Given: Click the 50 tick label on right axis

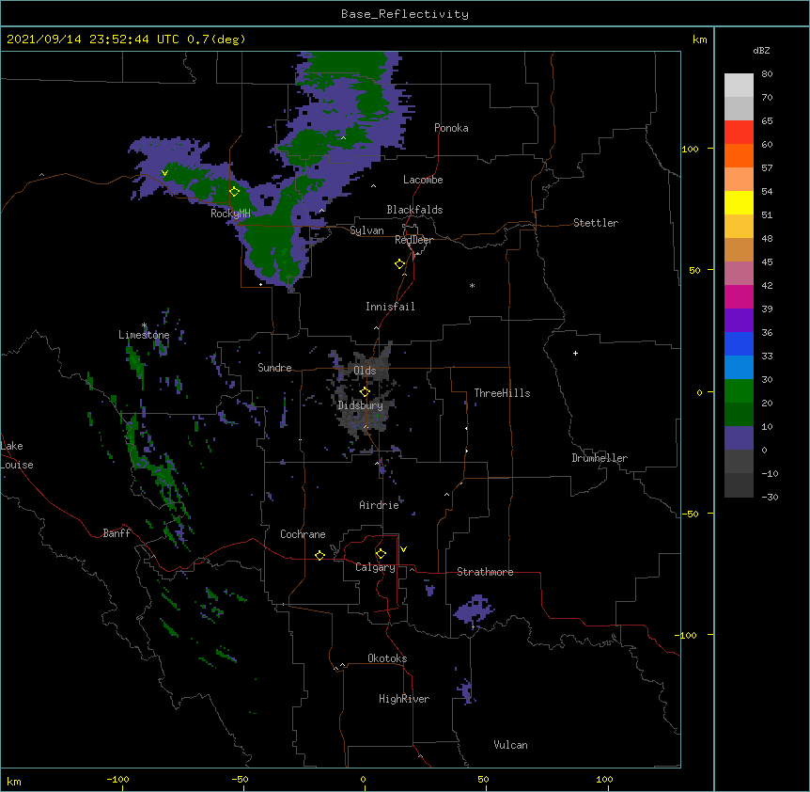Looking at the screenshot, I should 694,270.
